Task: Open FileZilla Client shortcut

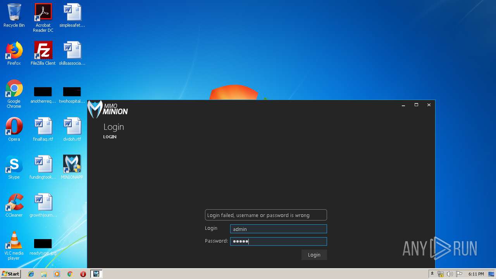Action: tap(43, 53)
